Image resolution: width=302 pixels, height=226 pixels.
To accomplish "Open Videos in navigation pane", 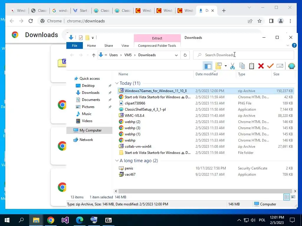I will (x=87, y=121).
